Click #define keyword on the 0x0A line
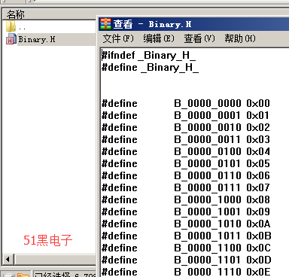 120,224
